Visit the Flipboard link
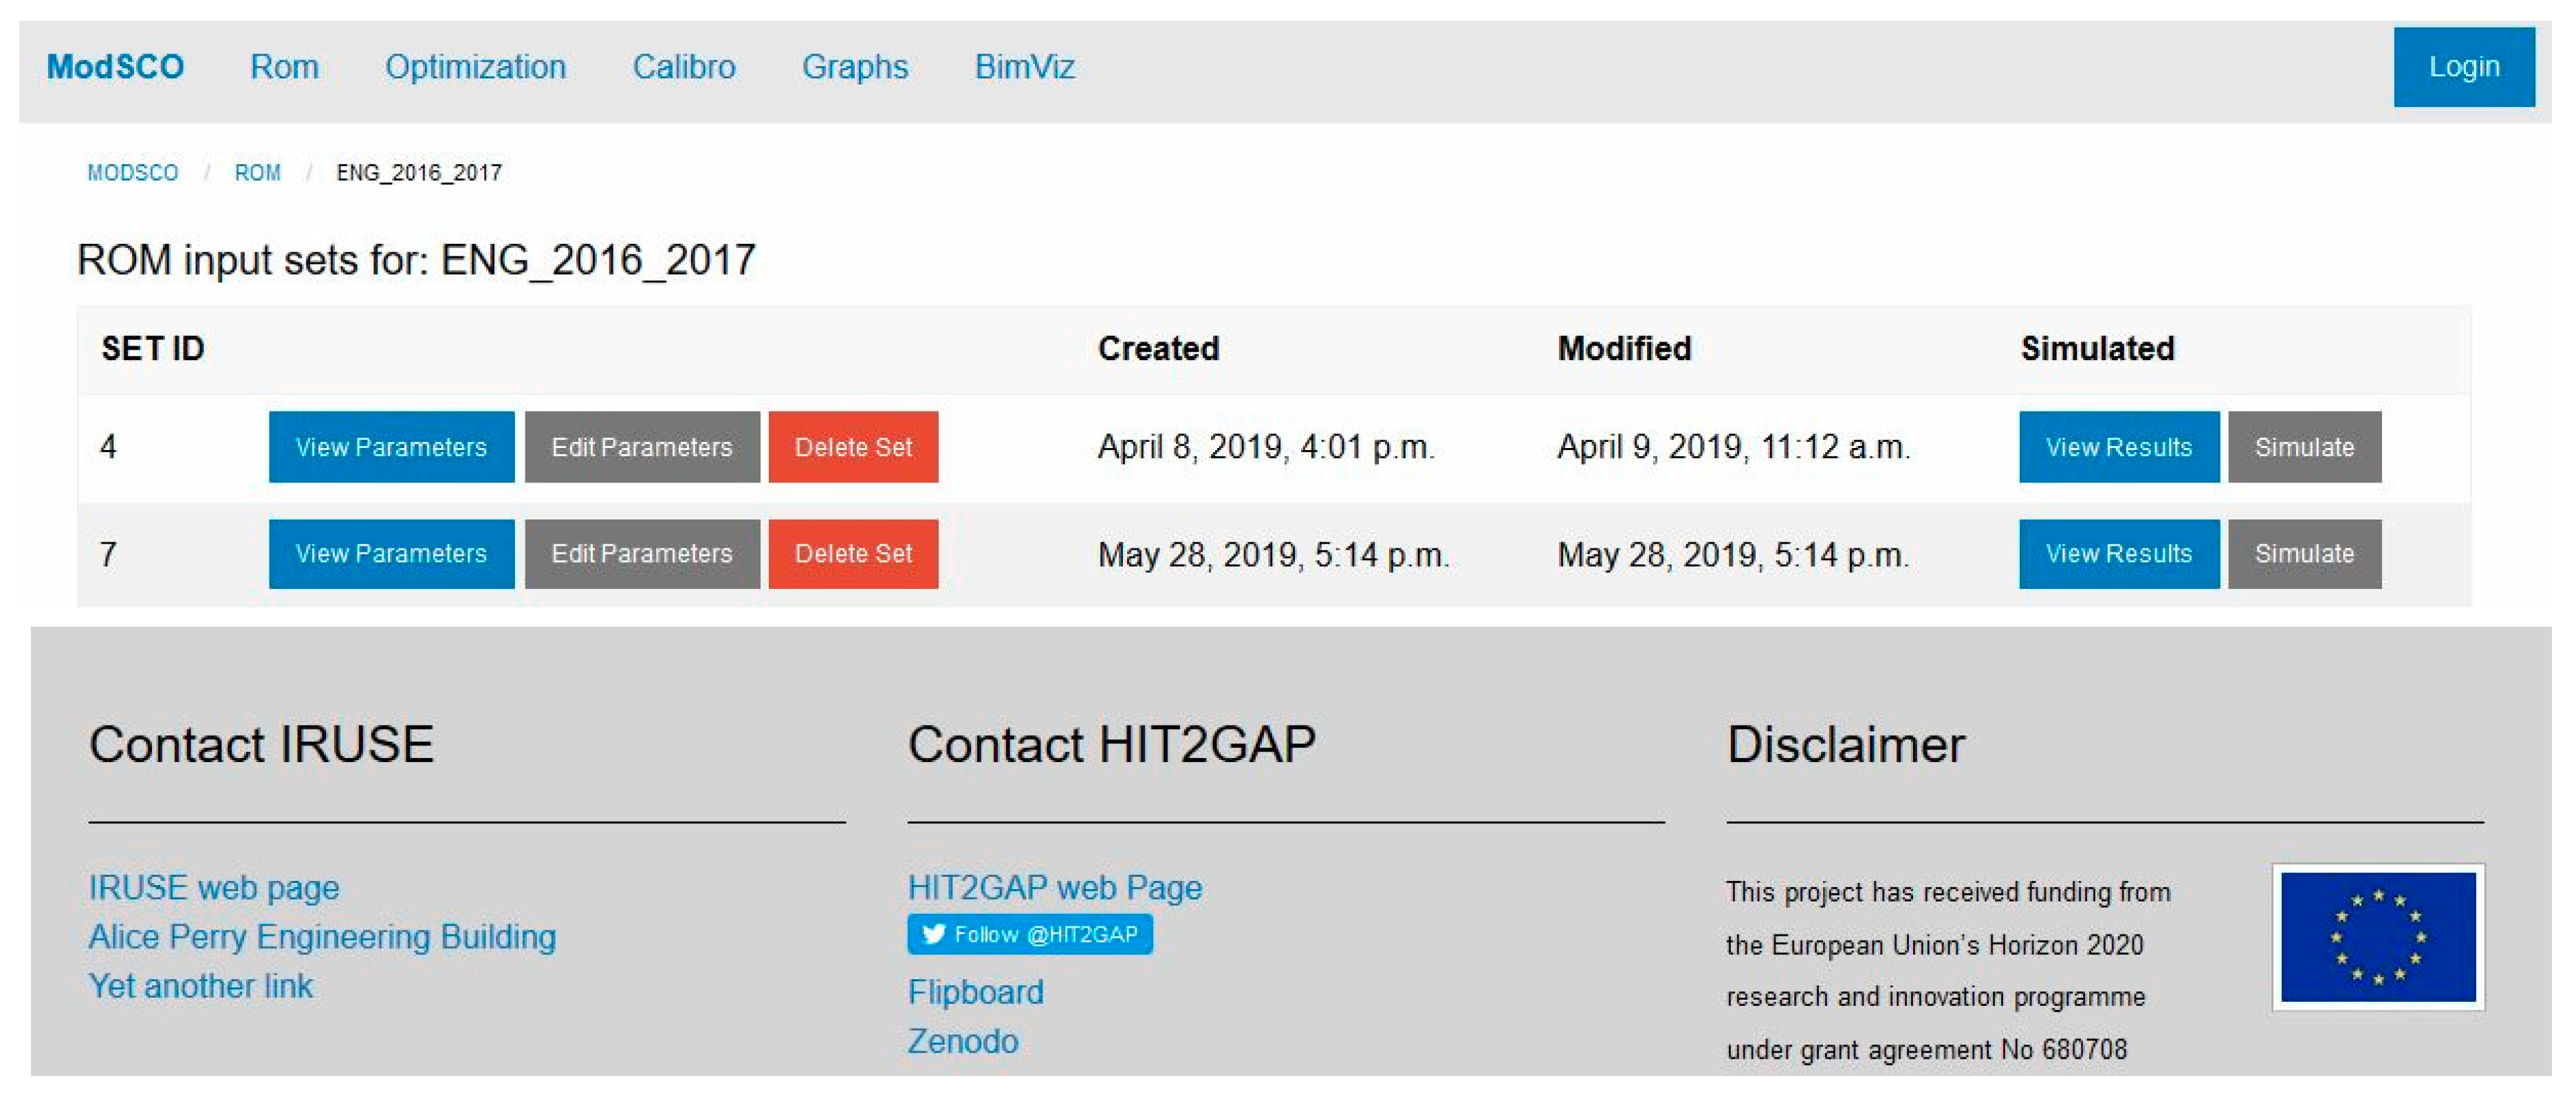The image size is (2576, 1096). point(975,992)
